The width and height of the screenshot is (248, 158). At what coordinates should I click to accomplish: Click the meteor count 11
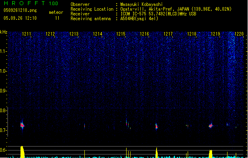(57, 18)
